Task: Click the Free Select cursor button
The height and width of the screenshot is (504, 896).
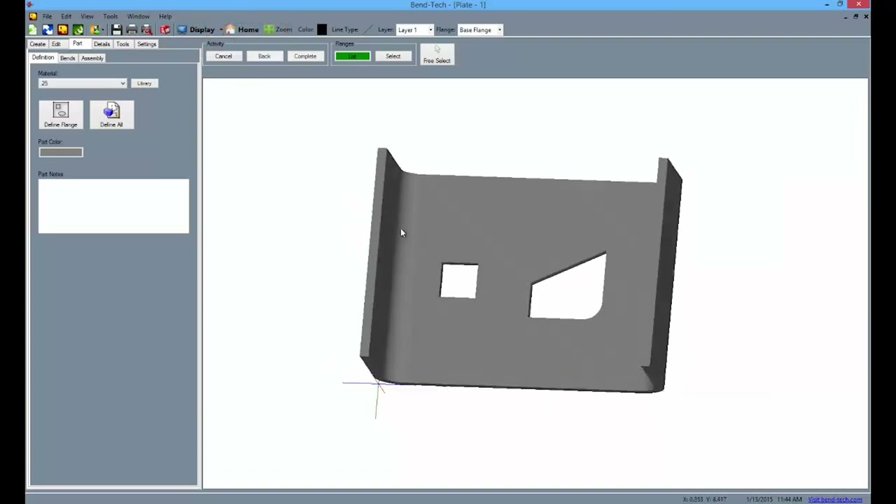Action: tap(437, 55)
